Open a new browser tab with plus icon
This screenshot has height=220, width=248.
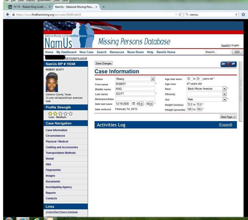(104, 7)
